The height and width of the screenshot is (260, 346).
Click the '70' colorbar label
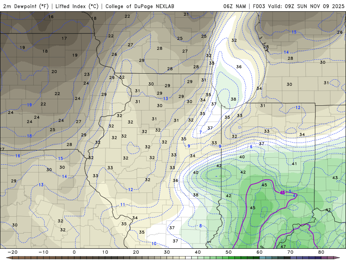pyautogui.click(x=290, y=252)
